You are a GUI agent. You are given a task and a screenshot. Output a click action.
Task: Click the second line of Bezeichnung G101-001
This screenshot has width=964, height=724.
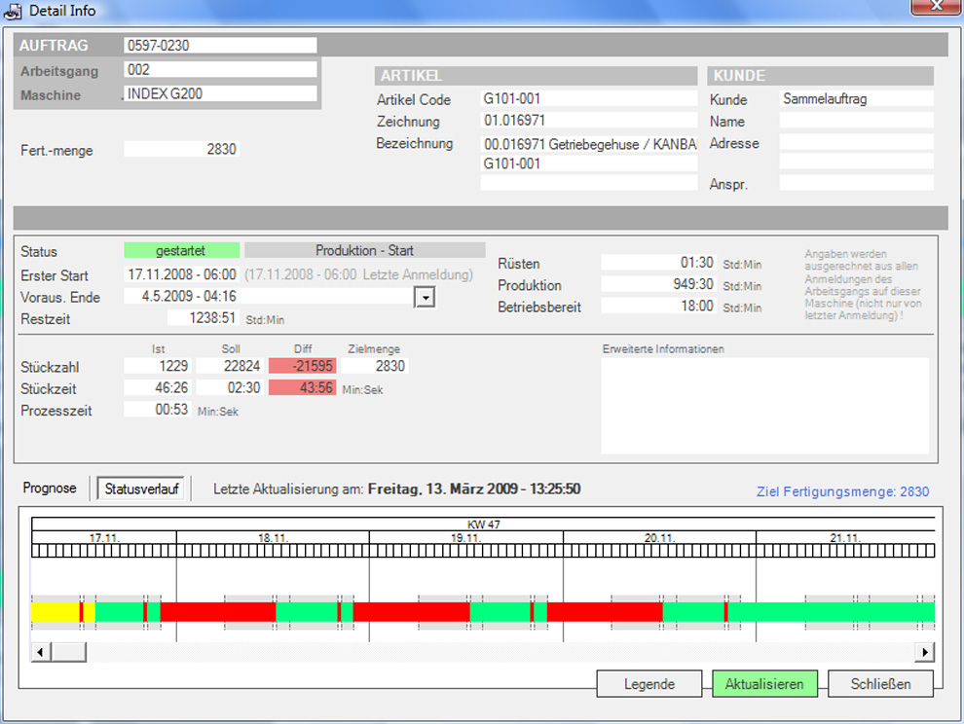pyautogui.click(x=589, y=163)
